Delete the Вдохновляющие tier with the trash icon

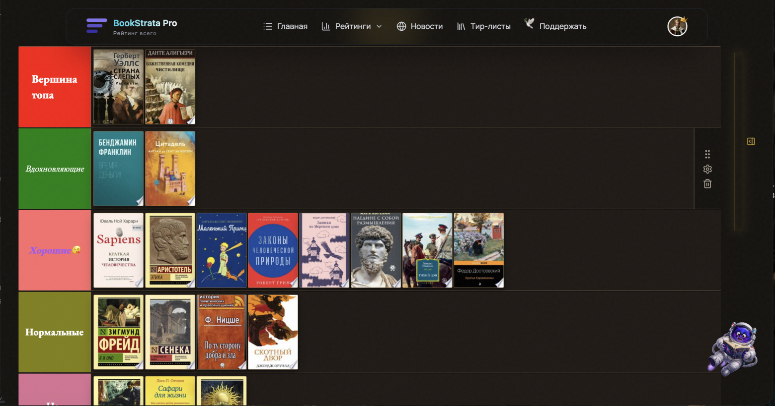pyautogui.click(x=707, y=184)
